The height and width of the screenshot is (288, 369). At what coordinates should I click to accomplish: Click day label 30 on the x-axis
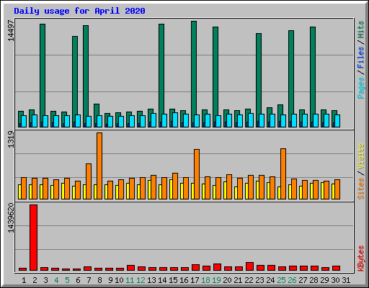(335, 280)
